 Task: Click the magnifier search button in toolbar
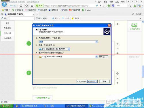(x=130, y=6)
